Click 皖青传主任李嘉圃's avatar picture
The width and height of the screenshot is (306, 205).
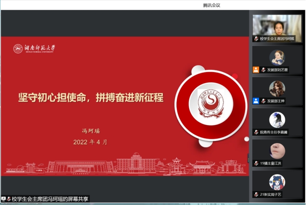[x=277, y=120]
